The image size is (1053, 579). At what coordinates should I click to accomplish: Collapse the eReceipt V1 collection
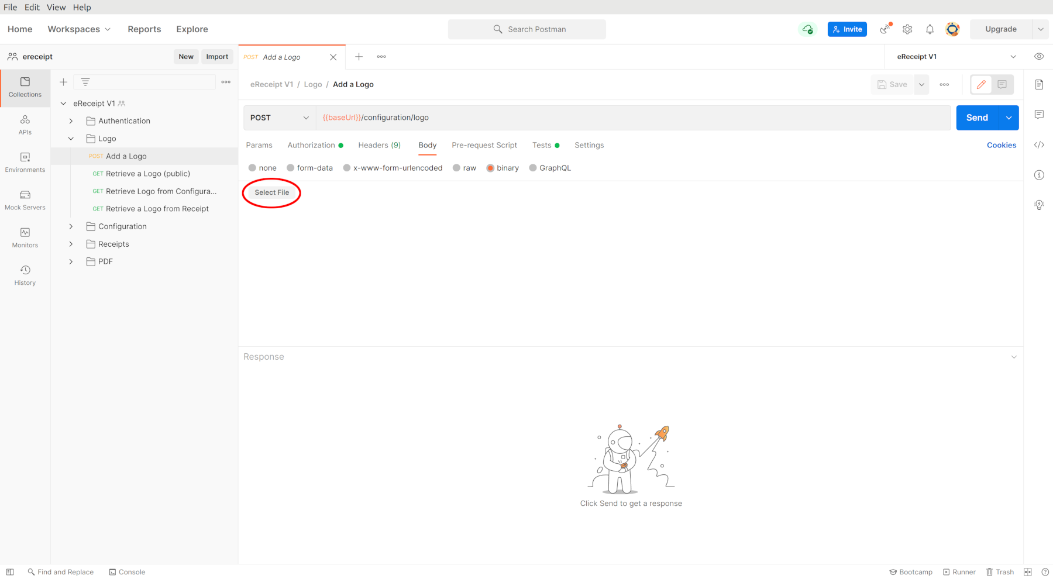tap(63, 104)
